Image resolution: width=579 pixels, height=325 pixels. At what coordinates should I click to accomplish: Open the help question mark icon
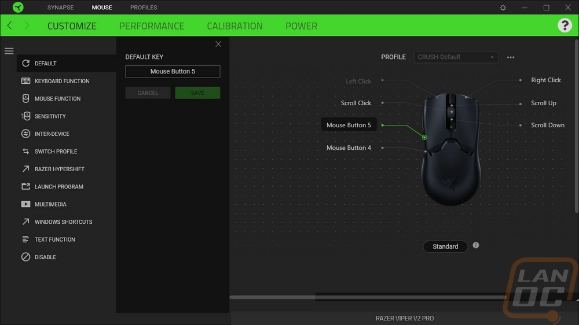pos(565,25)
